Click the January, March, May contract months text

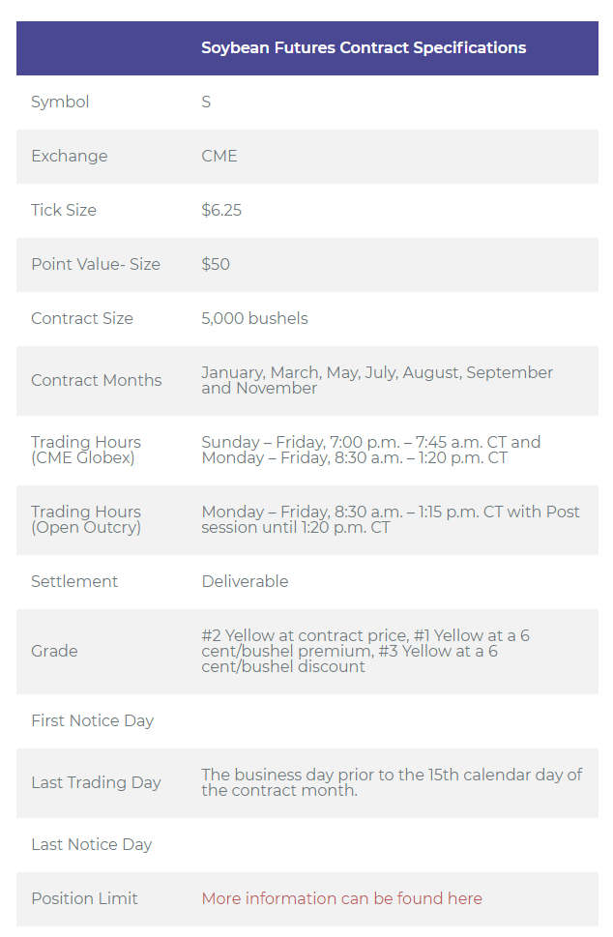pyautogui.click(x=377, y=380)
